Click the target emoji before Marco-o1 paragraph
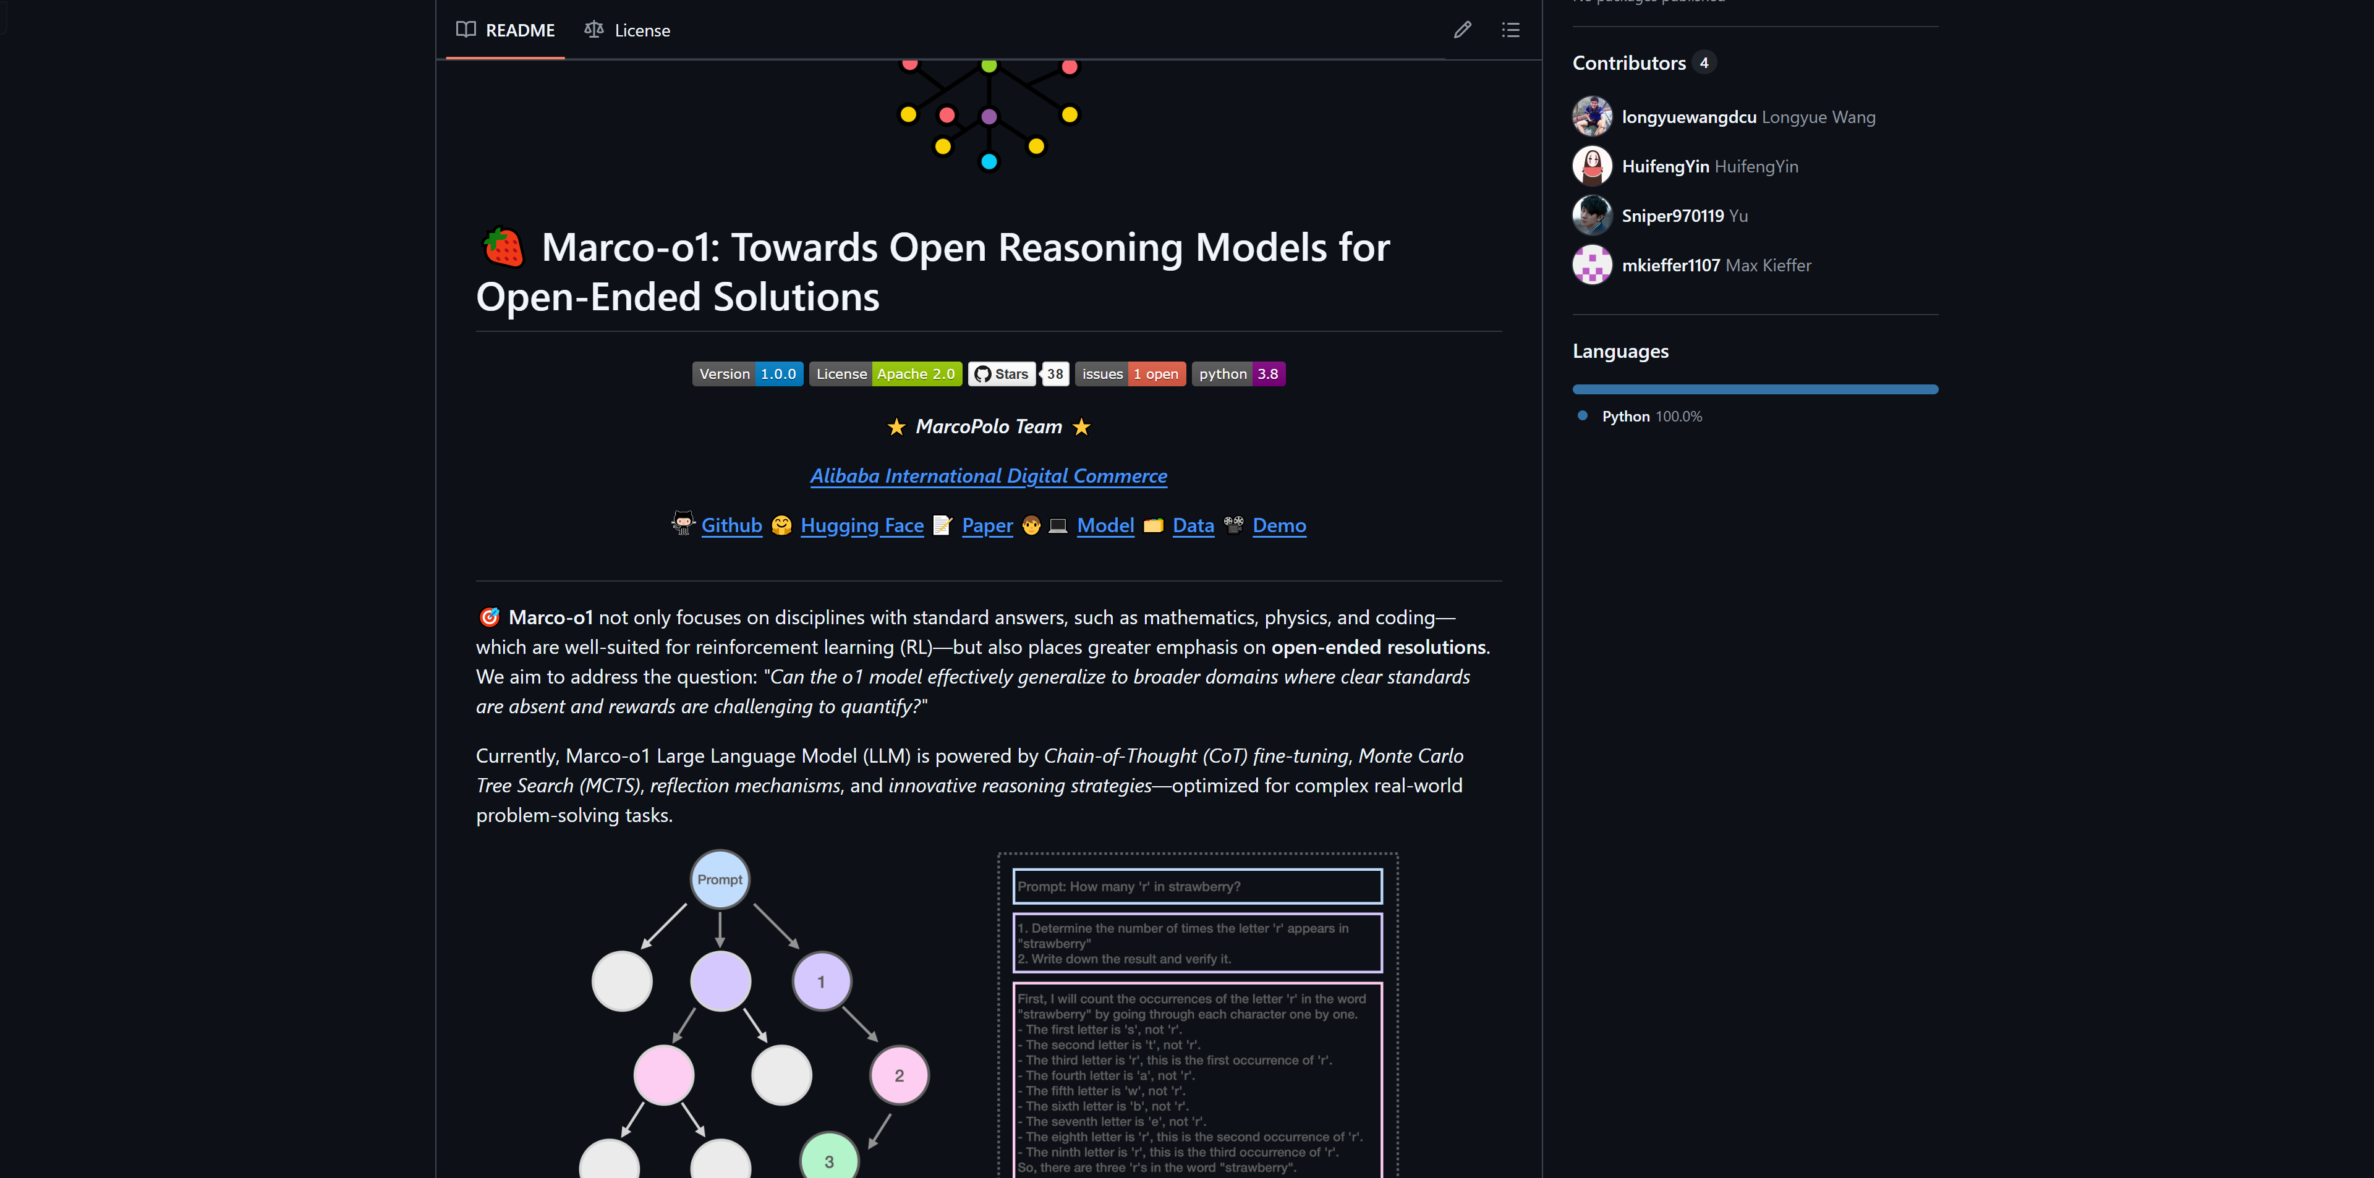Screen dimensions: 2374x1178 pos(490,617)
